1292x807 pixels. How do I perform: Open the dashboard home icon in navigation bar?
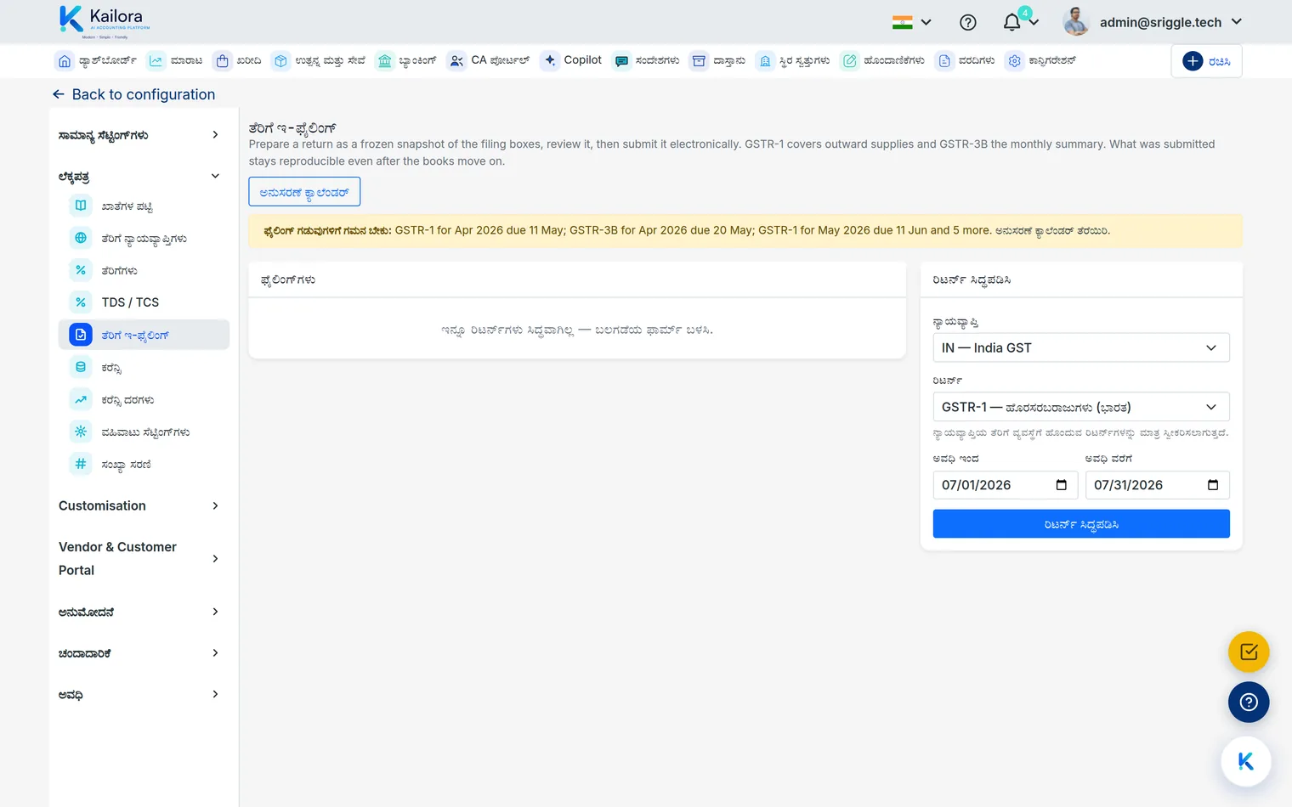point(65,61)
